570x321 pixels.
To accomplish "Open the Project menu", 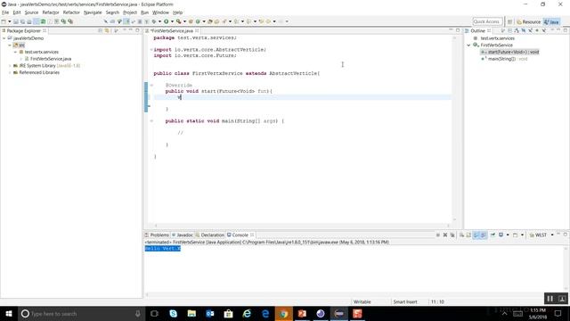I will [x=130, y=12].
